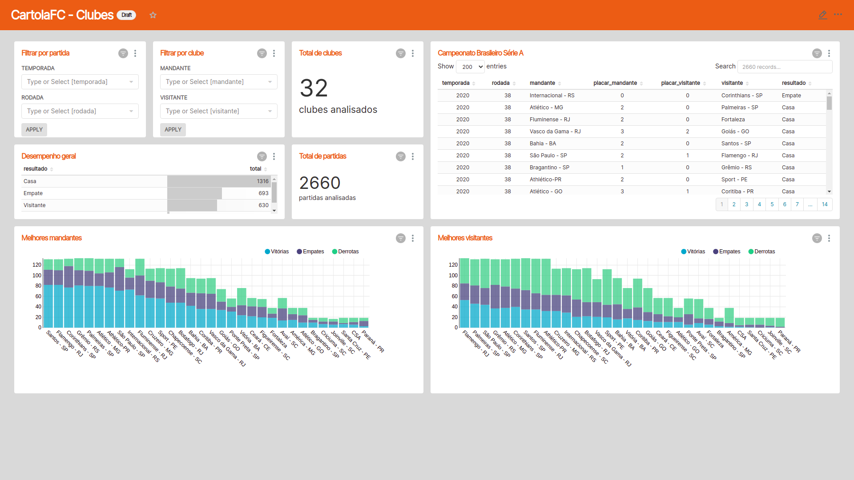This screenshot has height=480, width=854.
Task: Toggle Empates series in Melhores visitantes legend
Action: tap(727, 252)
